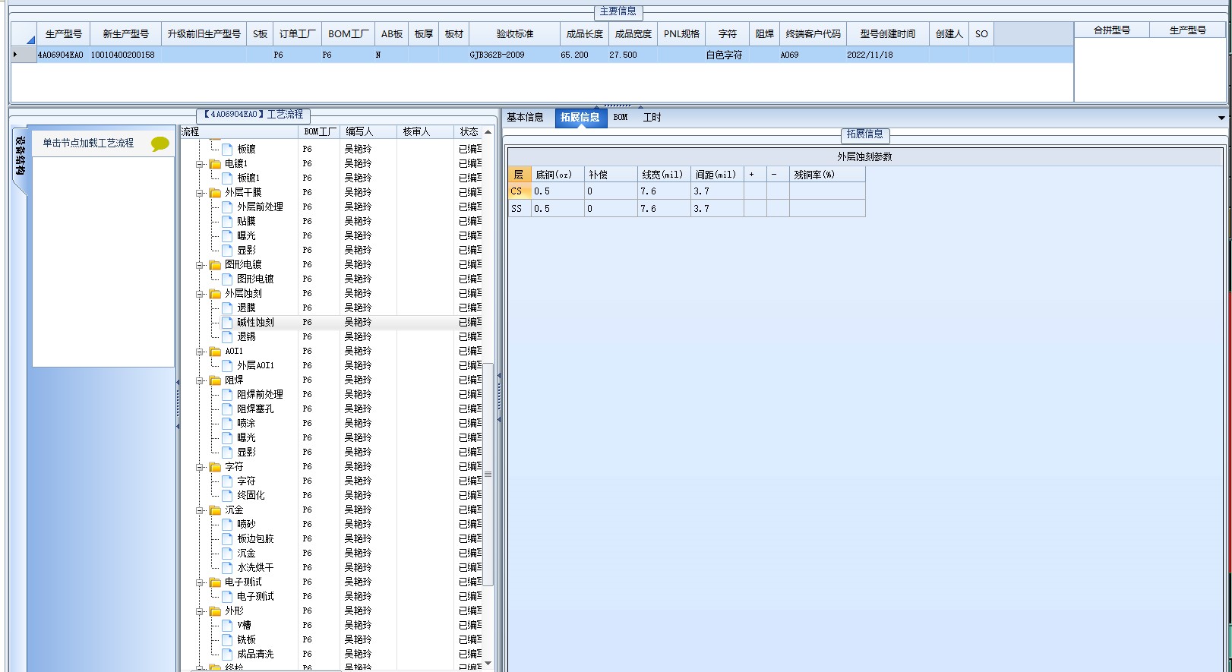
Task: Collapse the AOI1 tree node
Action: click(x=201, y=352)
